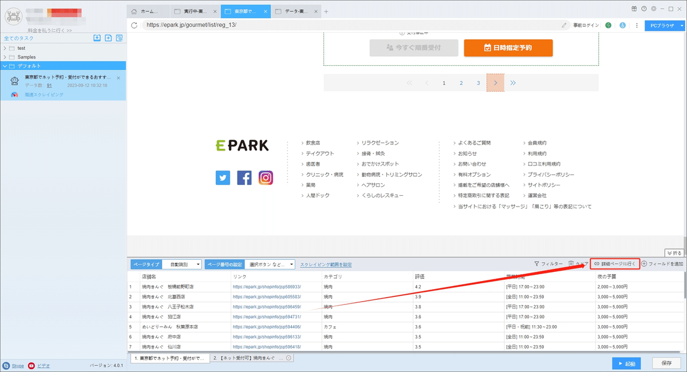The height and width of the screenshot is (372, 687).
Task: Switch to the ホーム tab
Action: tap(148, 11)
